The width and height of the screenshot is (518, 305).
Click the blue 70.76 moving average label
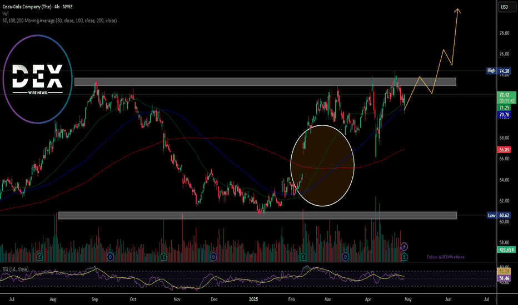pos(504,115)
